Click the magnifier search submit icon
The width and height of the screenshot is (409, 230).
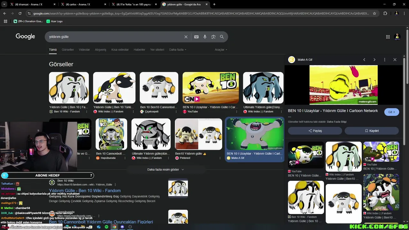click(222, 37)
